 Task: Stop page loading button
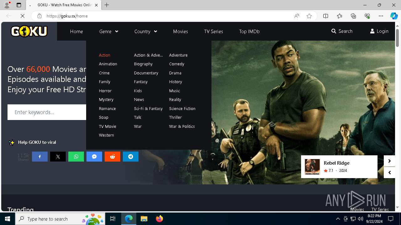tap(23, 16)
